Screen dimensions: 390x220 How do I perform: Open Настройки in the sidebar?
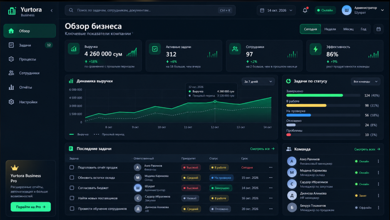tap(30, 102)
